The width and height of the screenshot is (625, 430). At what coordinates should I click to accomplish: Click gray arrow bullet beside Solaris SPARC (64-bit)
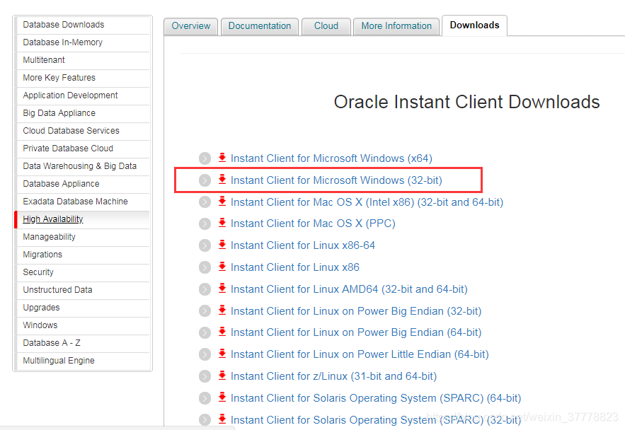[205, 398]
